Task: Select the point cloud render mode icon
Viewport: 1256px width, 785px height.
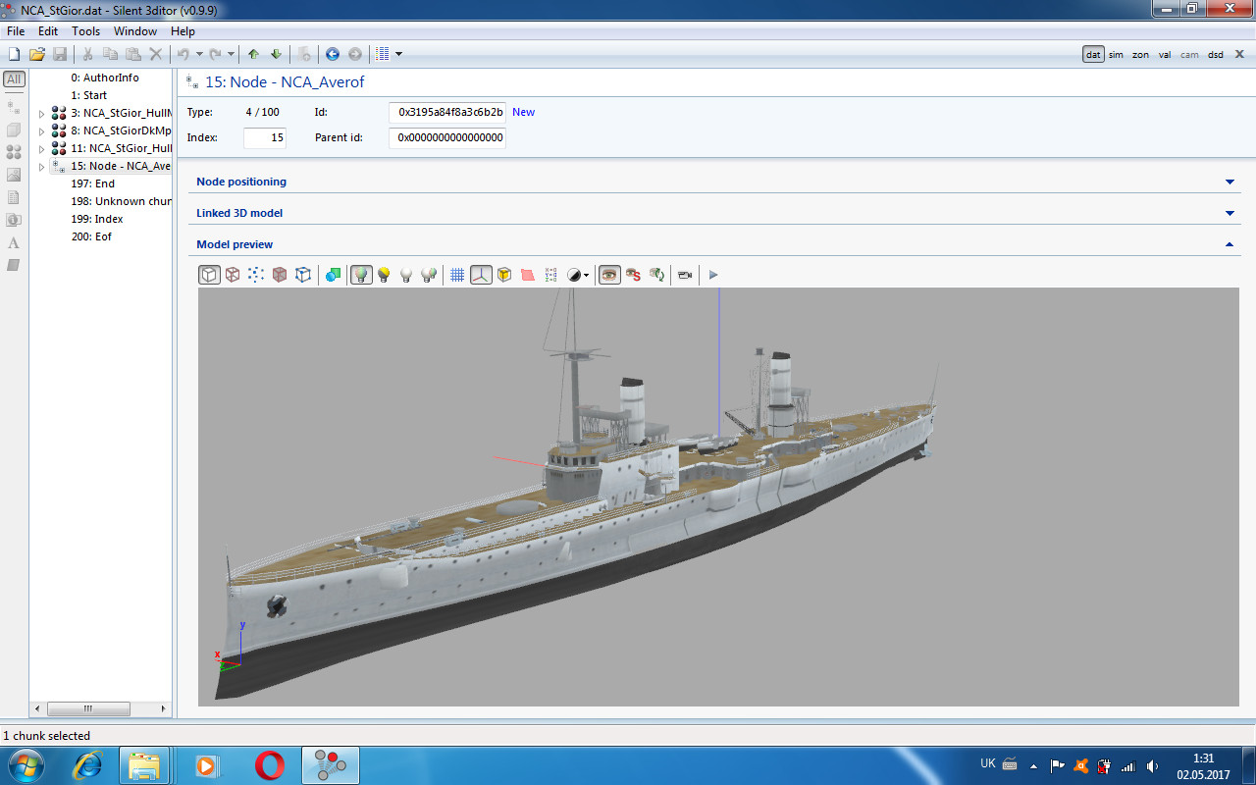Action: pyautogui.click(x=255, y=275)
